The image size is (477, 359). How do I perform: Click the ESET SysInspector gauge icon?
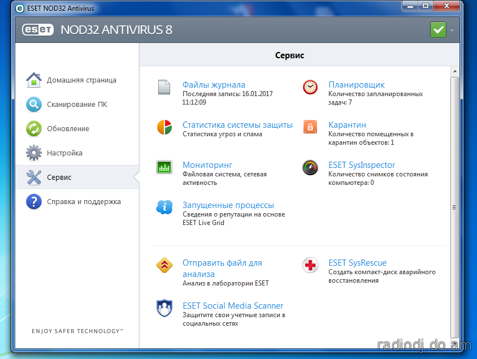coord(310,167)
